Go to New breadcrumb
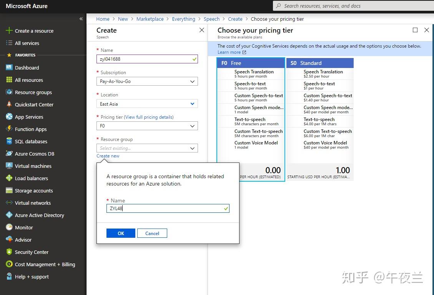Image resolution: width=434 pixels, height=295 pixels. tap(123, 19)
